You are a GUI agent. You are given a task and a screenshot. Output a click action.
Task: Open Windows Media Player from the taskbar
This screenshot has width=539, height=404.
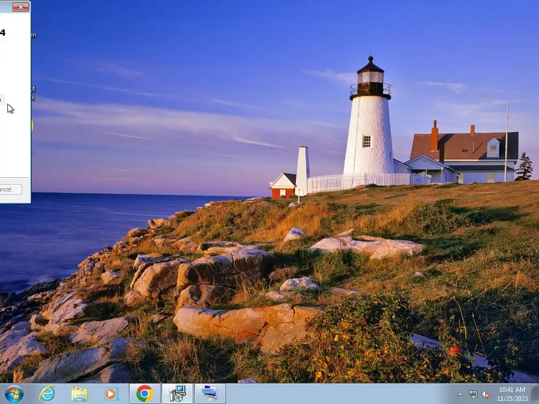[x=112, y=393]
